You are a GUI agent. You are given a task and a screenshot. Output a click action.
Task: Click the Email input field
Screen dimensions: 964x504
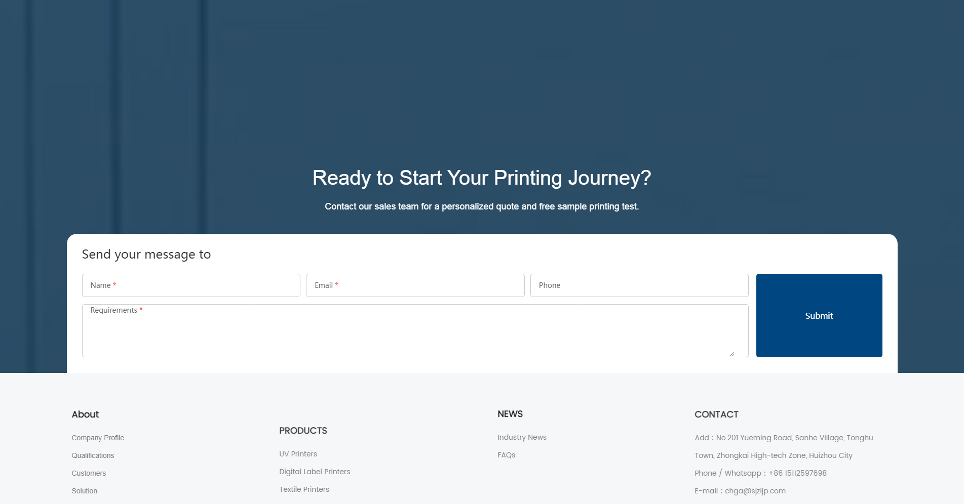pyautogui.click(x=415, y=285)
